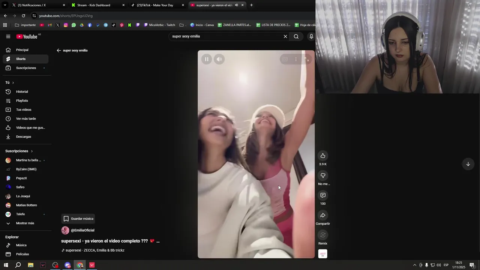Mute the supersexi tab audio icon
Screen dimensions: 480x270
(236, 5)
